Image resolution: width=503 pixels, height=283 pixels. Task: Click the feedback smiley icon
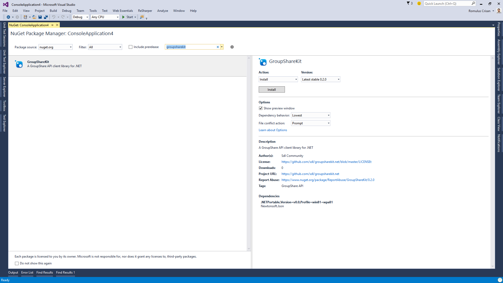point(419,3)
